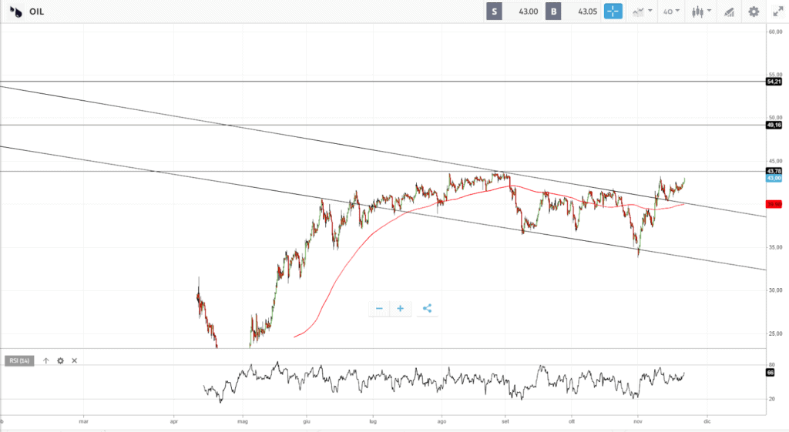The width and height of the screenshot is (789, 432).
Task: Expand chart to full screen
Action: pos(778,12)
